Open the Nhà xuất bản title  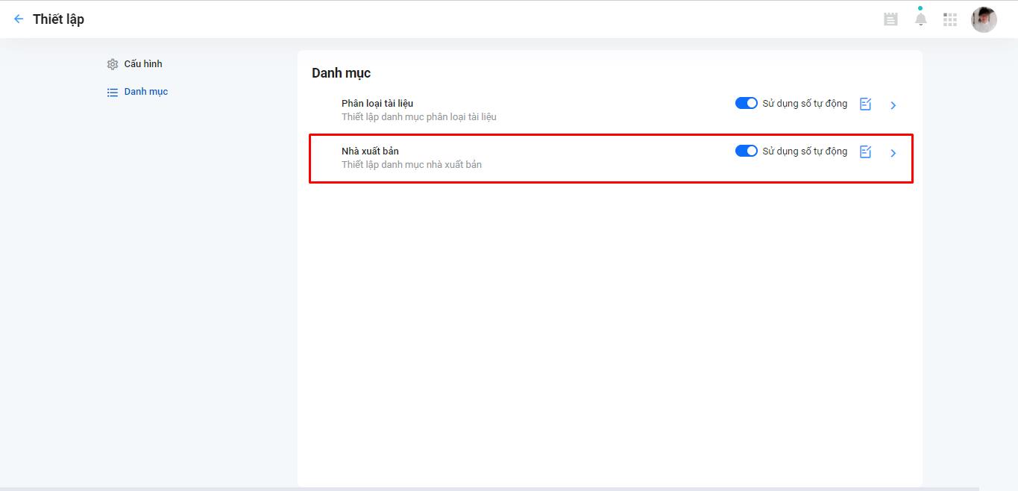point(370,151)
